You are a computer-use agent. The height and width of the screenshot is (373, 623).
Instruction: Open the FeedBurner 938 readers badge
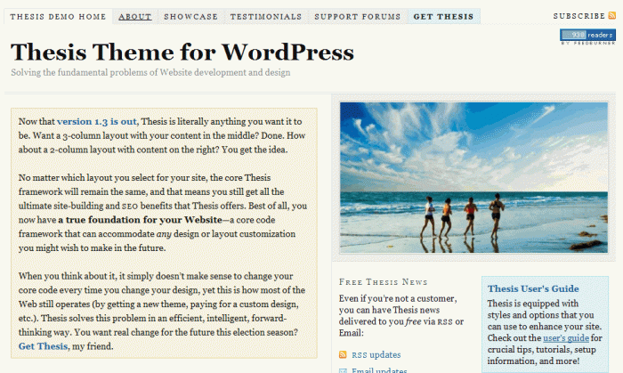coord(587,35)
